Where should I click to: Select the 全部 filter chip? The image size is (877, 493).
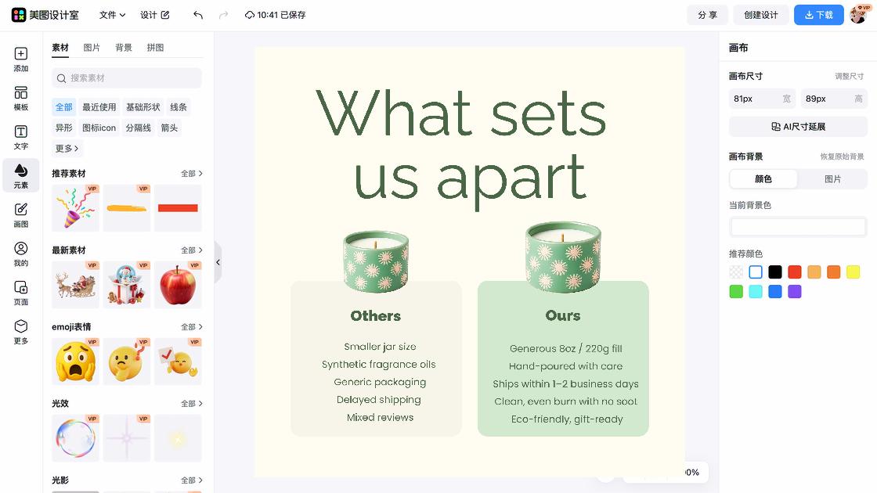(63, 106)
